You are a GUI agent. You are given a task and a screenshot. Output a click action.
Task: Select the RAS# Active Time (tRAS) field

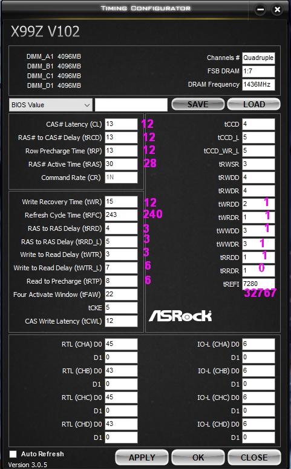[121, 164]
